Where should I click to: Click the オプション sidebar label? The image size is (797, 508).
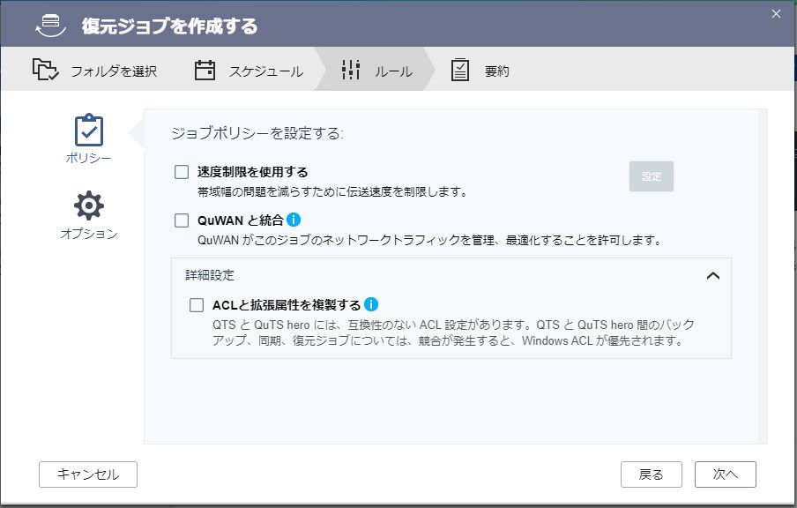[x=89, y=234]
